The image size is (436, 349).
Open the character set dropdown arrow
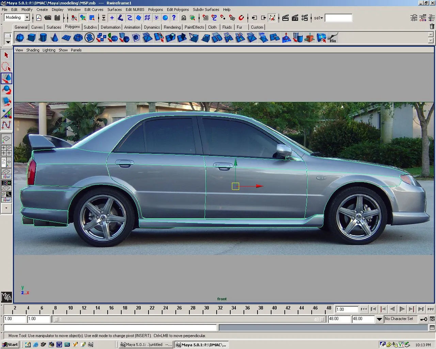[379, 319]
